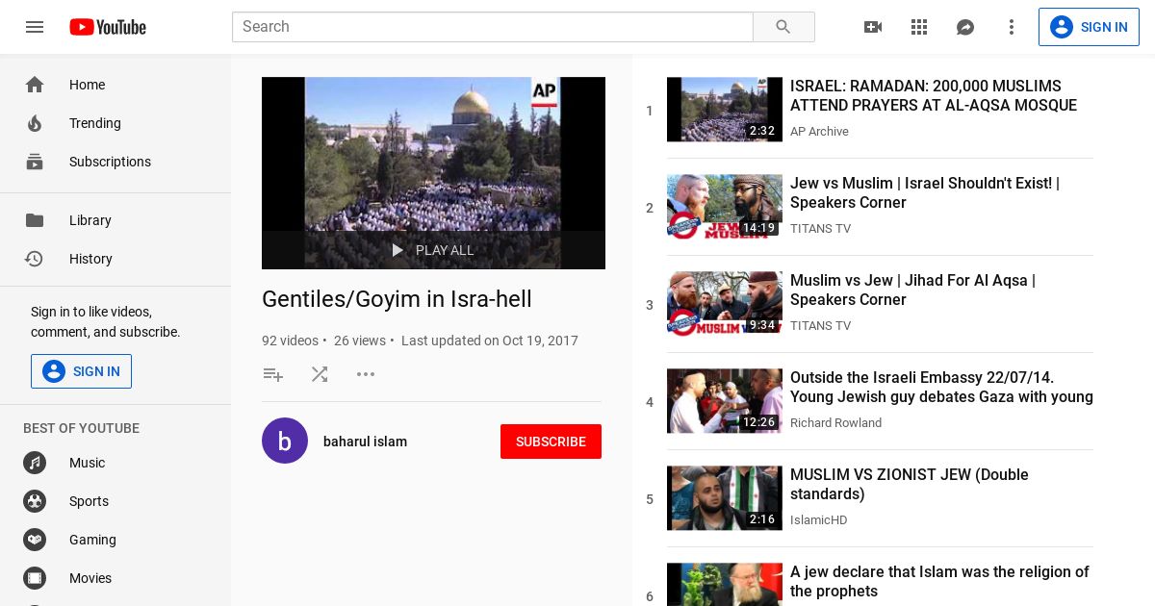Open IslamicHD channel link

coord(818,520)
